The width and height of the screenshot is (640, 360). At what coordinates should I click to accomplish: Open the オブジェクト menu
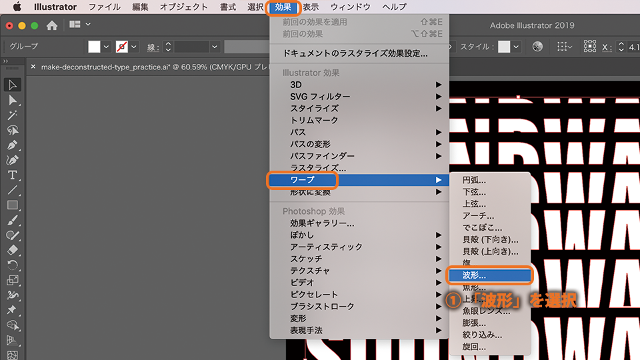[x=184, y=7]
